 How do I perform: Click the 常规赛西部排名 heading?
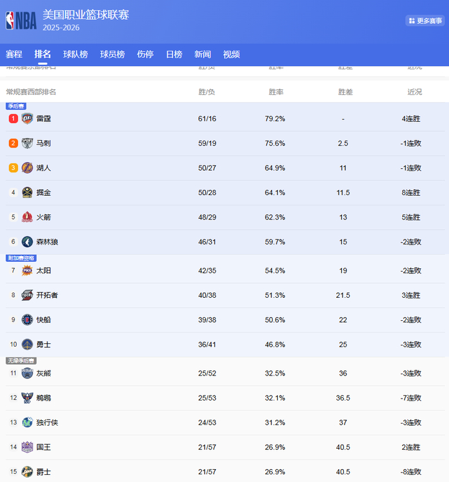31,92
